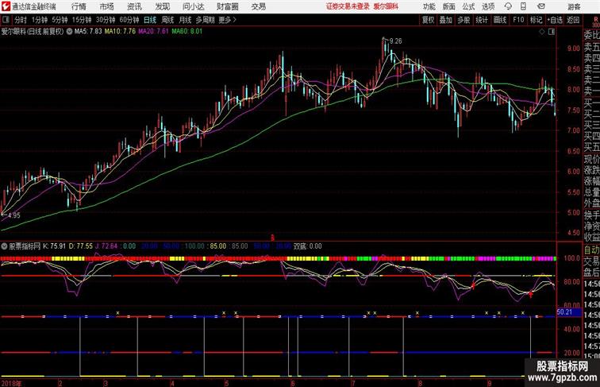The height and width of the screenshot is (387, 600).
Task: Click the 多股 multi-stock button
Action: click(463, 20)
